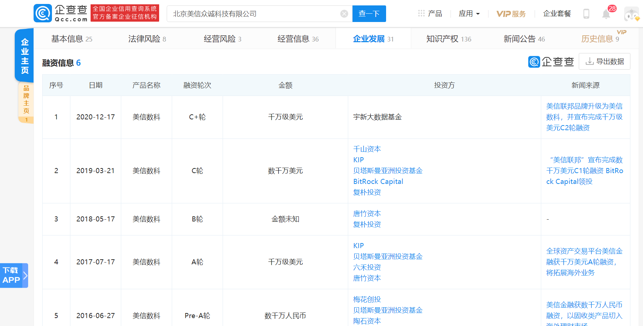Open the 历史信息 VIP tab
The height and width of the screenshot is (326, 643).
[600, 38]
